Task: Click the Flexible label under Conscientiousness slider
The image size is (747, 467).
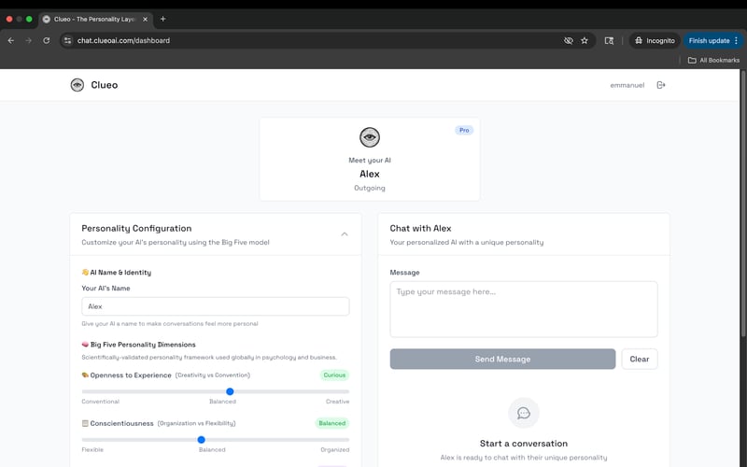Action: pos(92,449)
